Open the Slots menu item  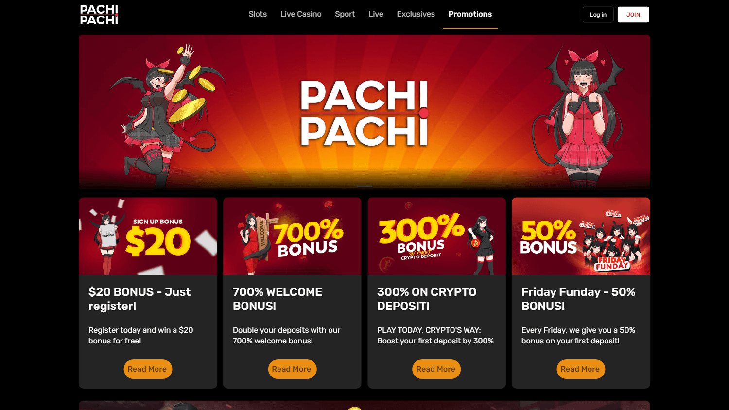pos(258,14)
